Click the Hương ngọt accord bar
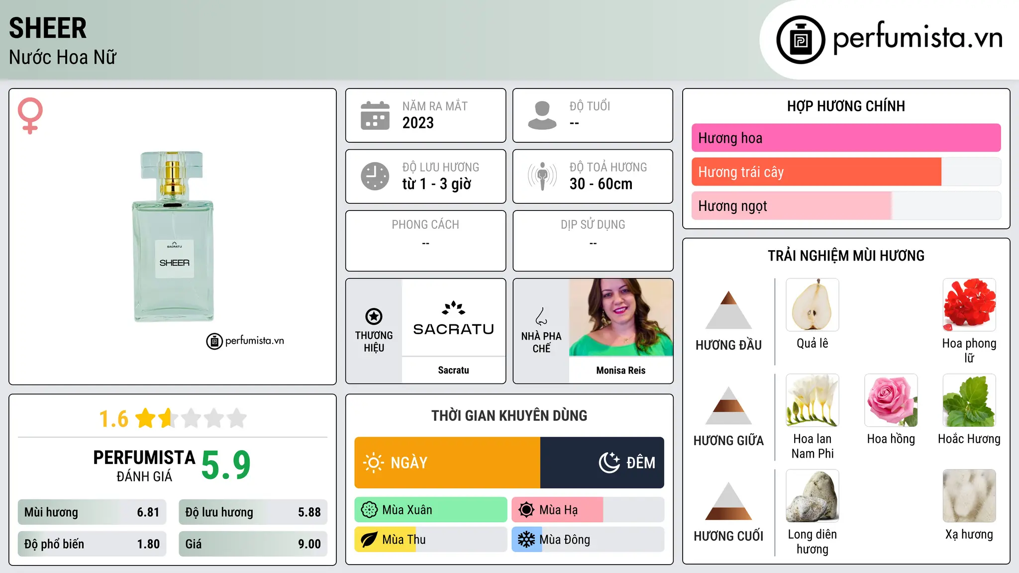 coord(846,205)
